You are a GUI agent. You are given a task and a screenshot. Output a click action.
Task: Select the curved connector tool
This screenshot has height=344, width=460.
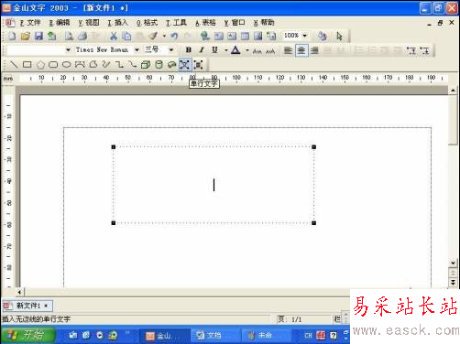coord(133,64)
